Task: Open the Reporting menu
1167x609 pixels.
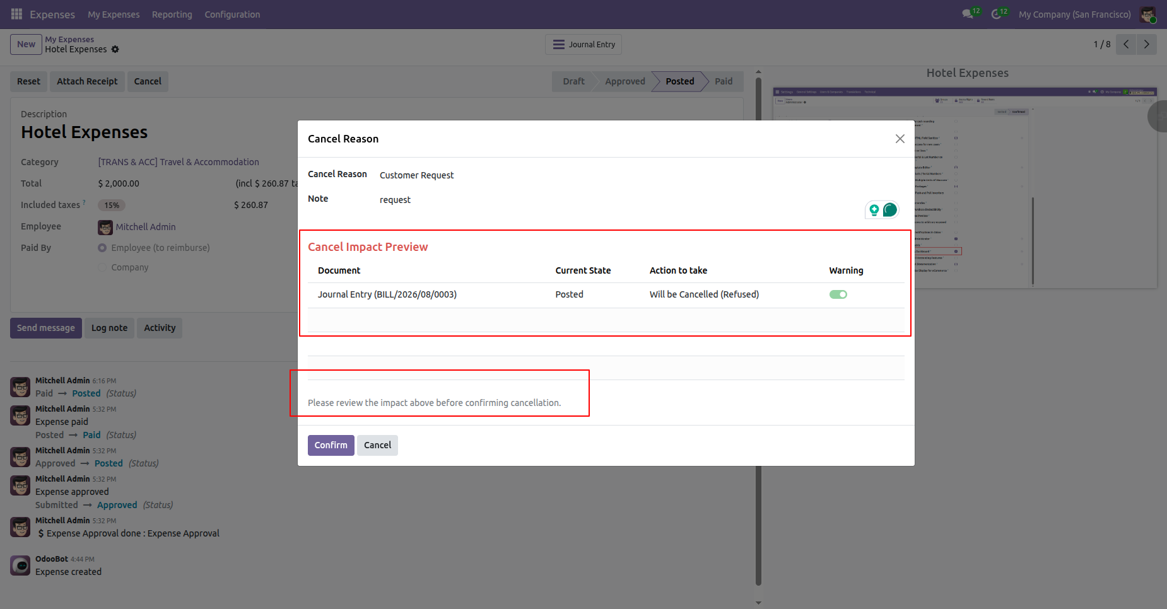Action: coord(172,14)
